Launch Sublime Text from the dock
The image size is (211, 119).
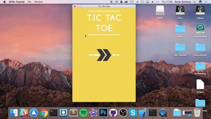(74, 113)
